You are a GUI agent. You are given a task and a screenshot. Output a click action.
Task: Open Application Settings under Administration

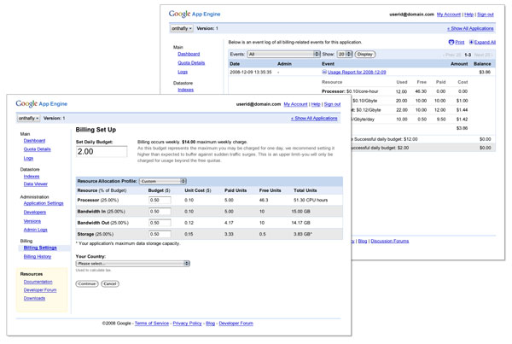coord(43,203)
